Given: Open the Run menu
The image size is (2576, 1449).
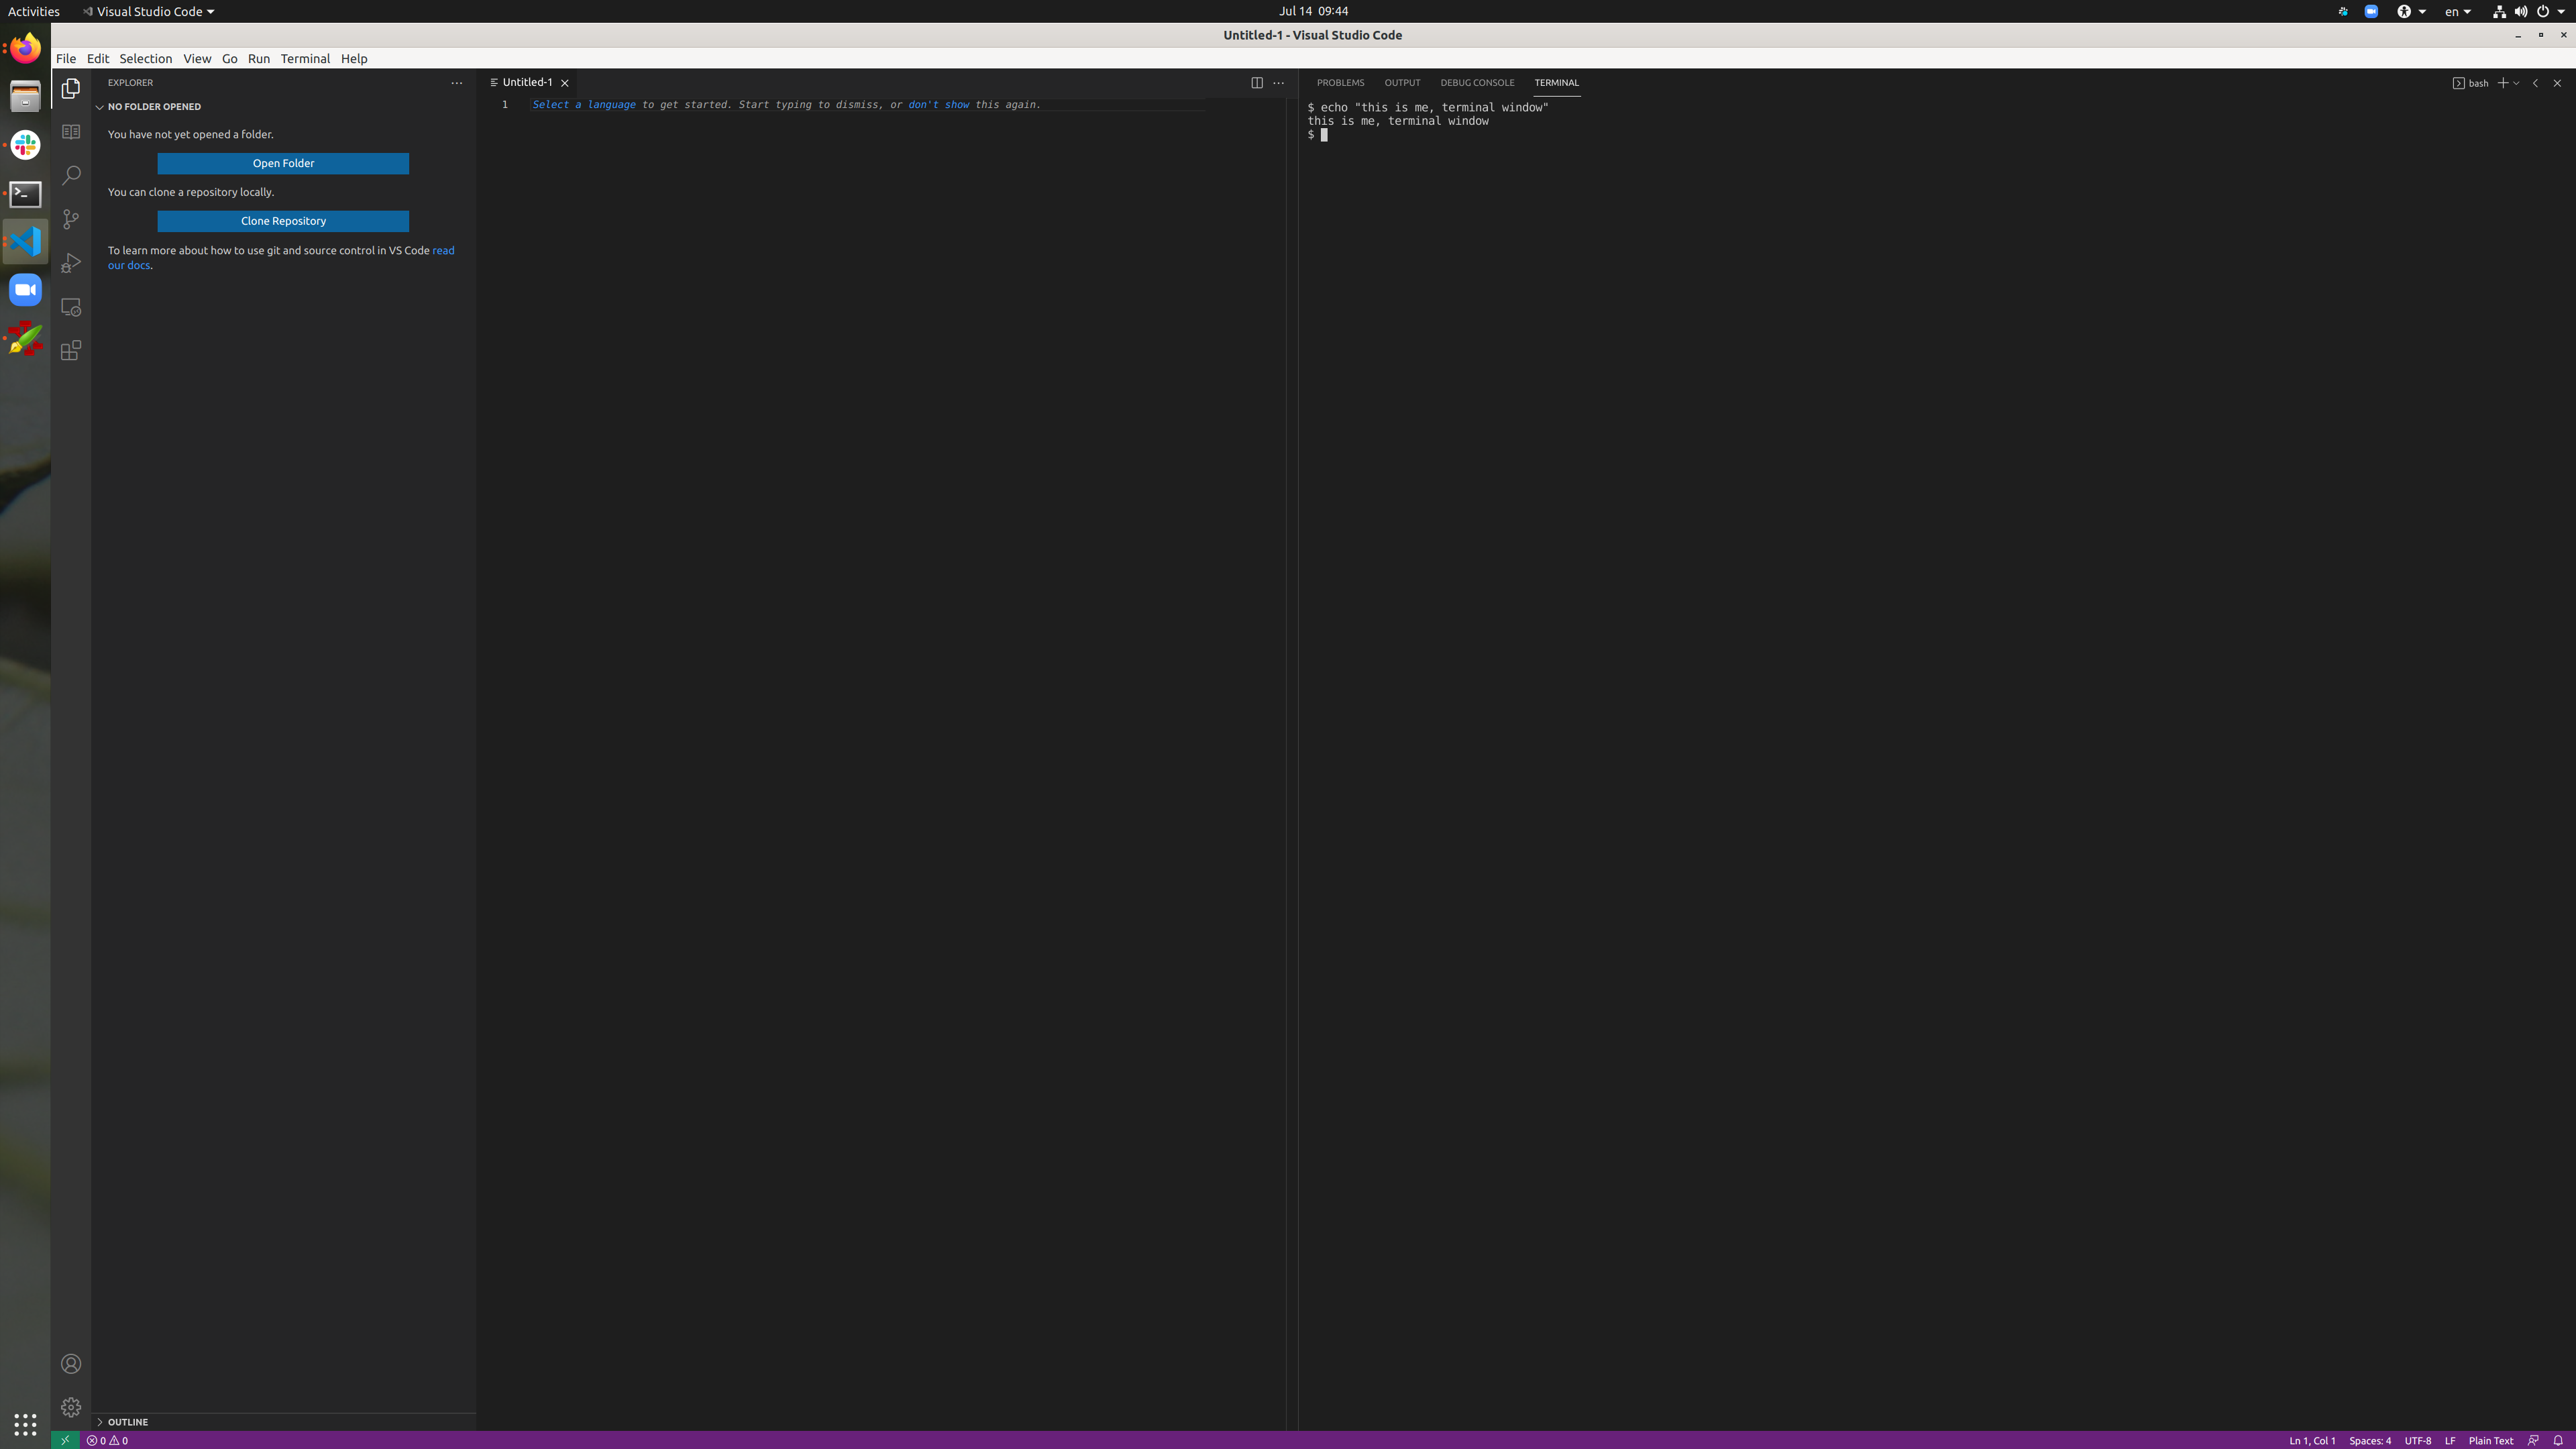Looking at the screenshot, I should pos(259,58).
